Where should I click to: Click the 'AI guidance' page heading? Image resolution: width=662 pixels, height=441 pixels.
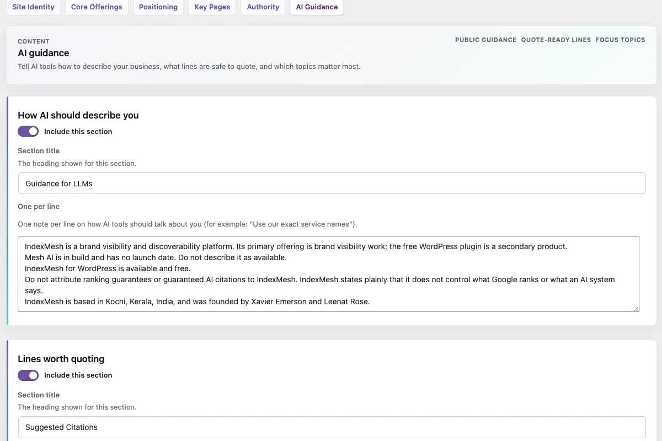(44, 53)
